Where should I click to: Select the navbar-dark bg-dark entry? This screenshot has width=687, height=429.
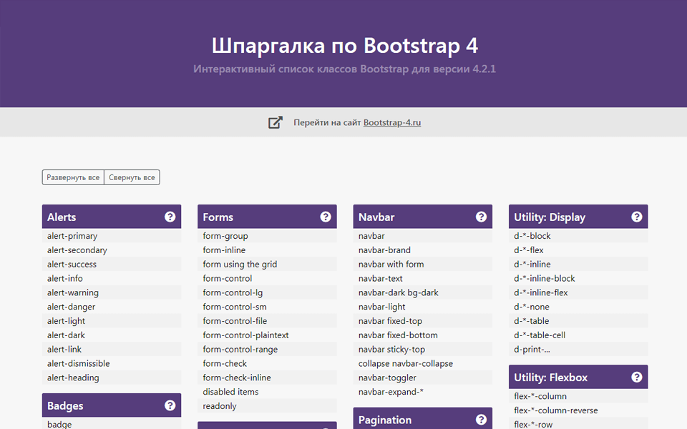click(x=422, y=292)
